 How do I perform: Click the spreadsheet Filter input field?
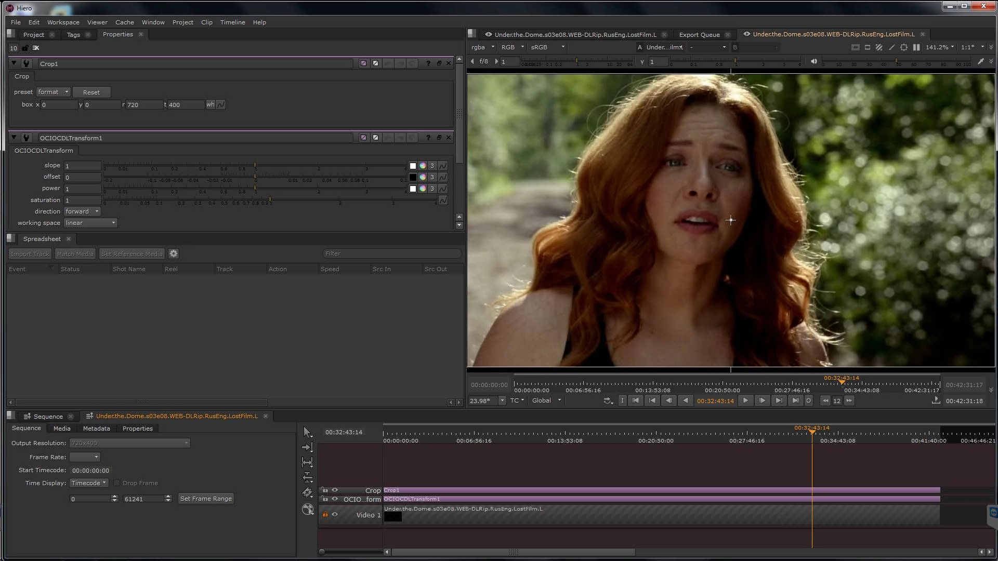tap(392, 253)
